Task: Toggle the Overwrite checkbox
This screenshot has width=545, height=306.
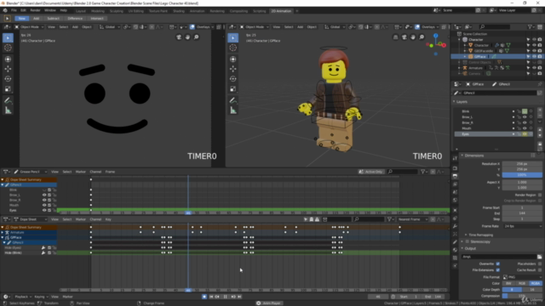Action: (497, 264)
